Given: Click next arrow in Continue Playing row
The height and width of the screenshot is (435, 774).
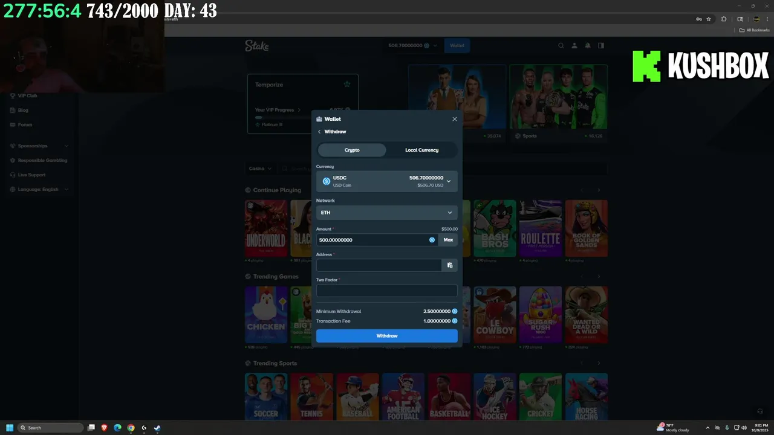Looking at the screenshot, I should [x=599, y=190].
